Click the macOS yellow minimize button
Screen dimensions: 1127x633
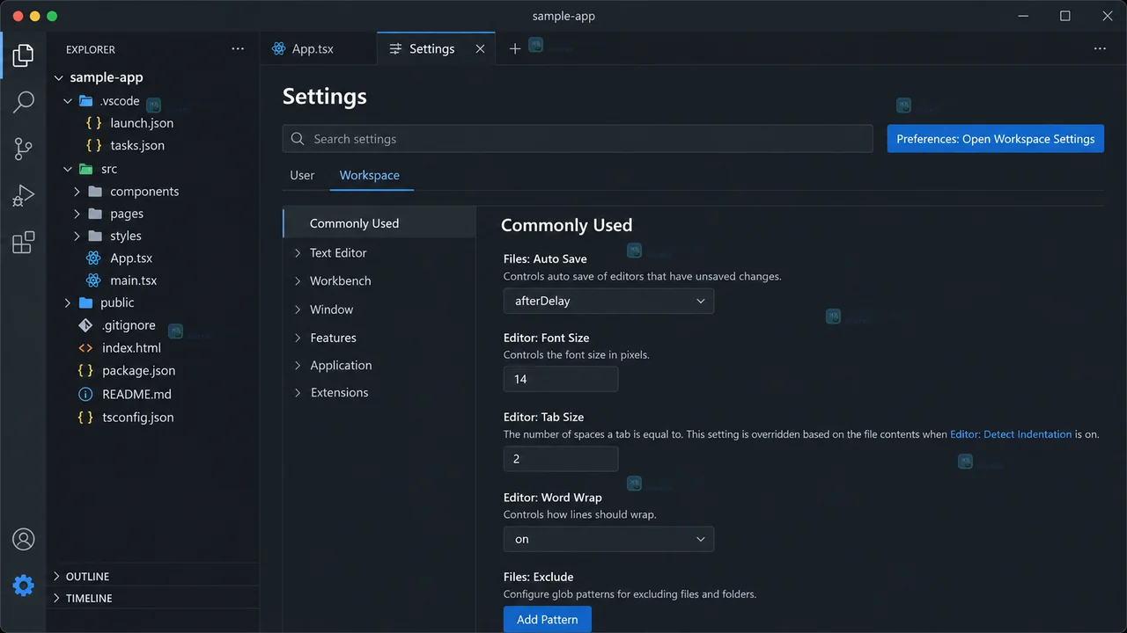click(35, 16)
